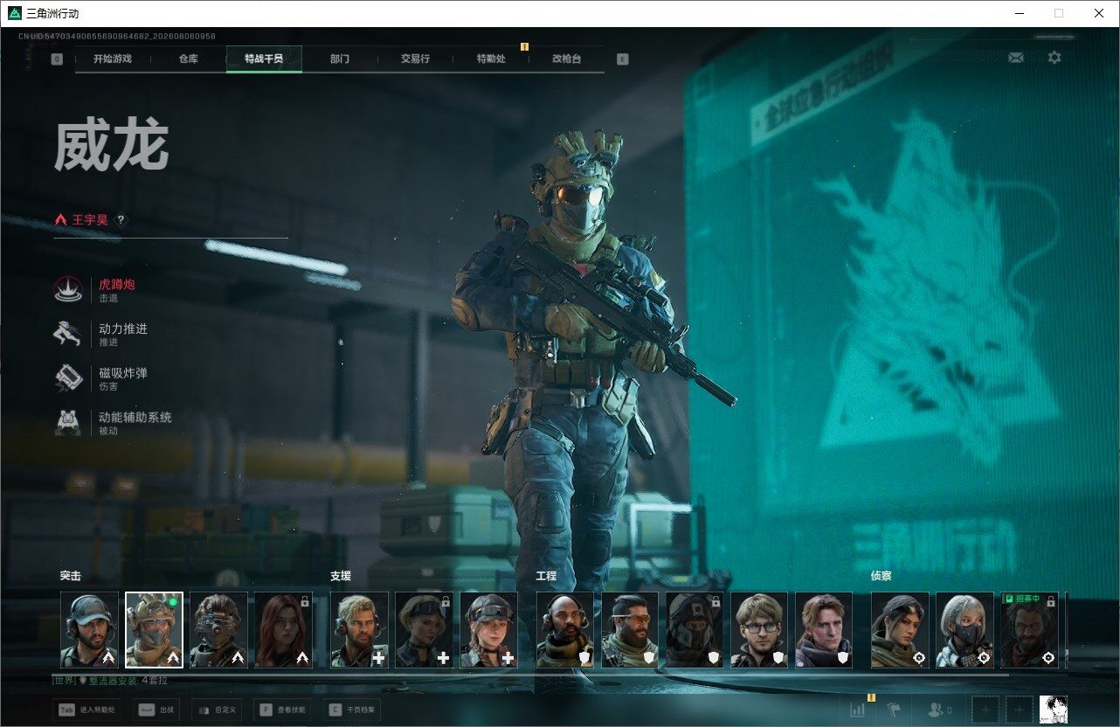Click the right plus squad slot

[x=1018, y=710]
